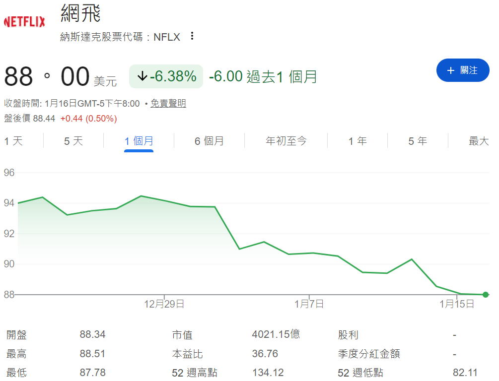Click the highlighted 1個月 tab
This screenshot has width=499, height=381.
[138, 141]
